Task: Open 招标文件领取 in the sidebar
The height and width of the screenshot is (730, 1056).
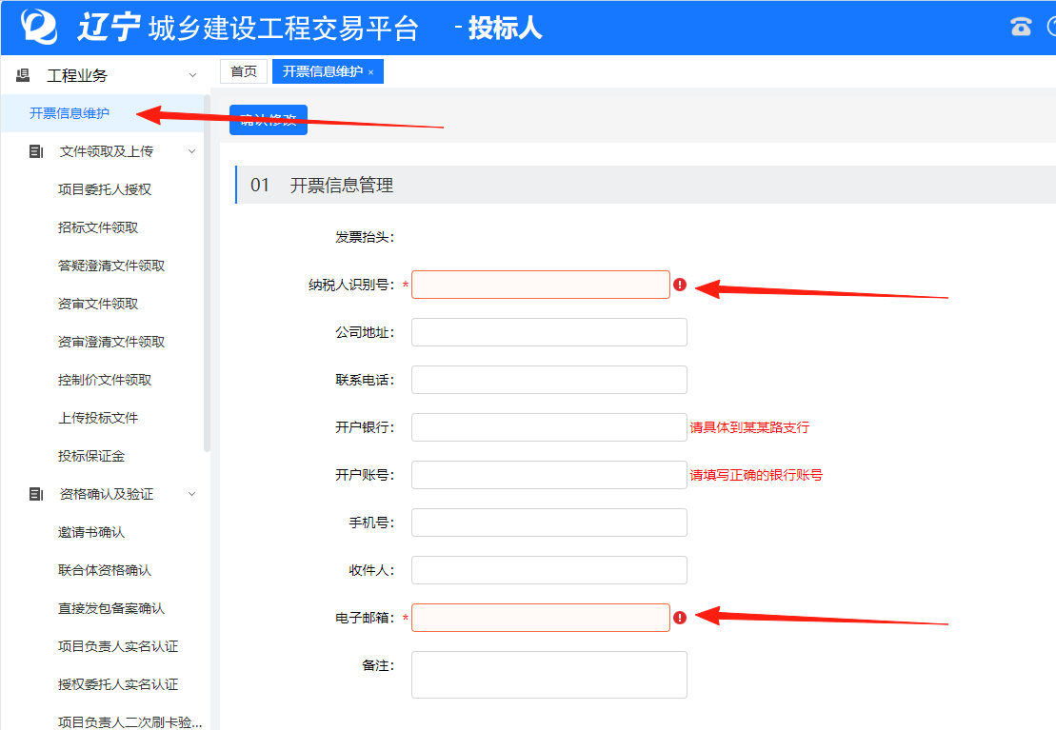Action: coord(98,227)
